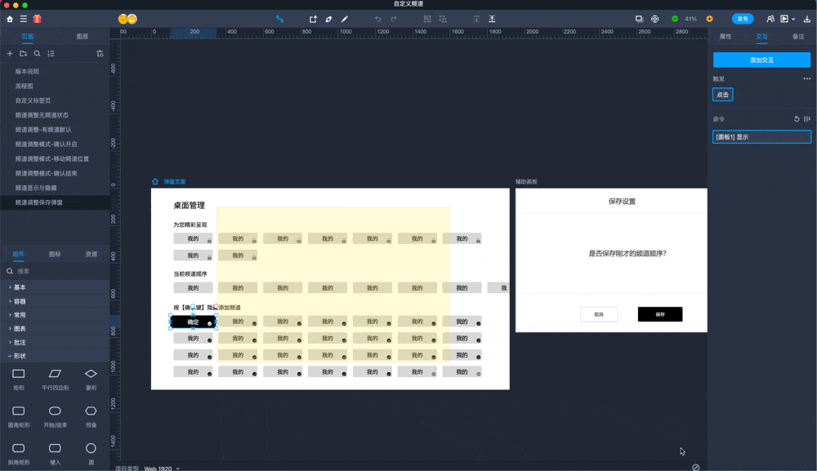Open the 频道显示与隐藏 page
817x471 pixels.
click(36, 188)
